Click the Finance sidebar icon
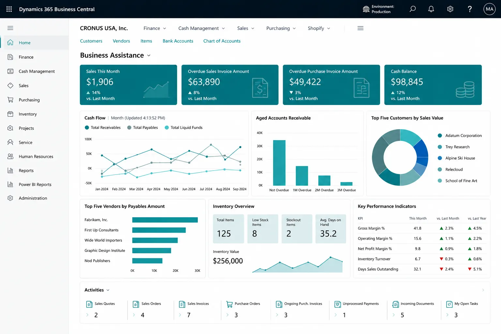 tap(10, 57)
